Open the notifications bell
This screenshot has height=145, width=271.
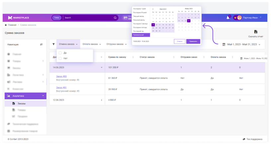[228, 18]
